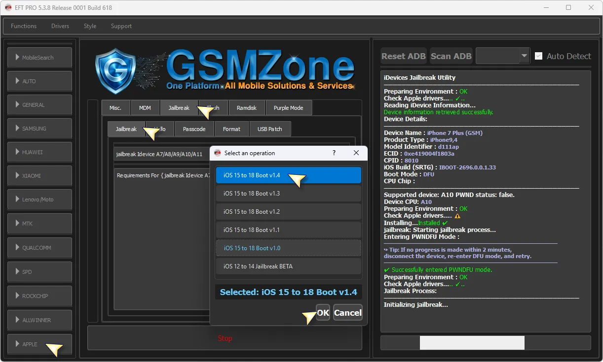Switch to the Ramdisk tab
603x362 pixels.
[246, 108]
